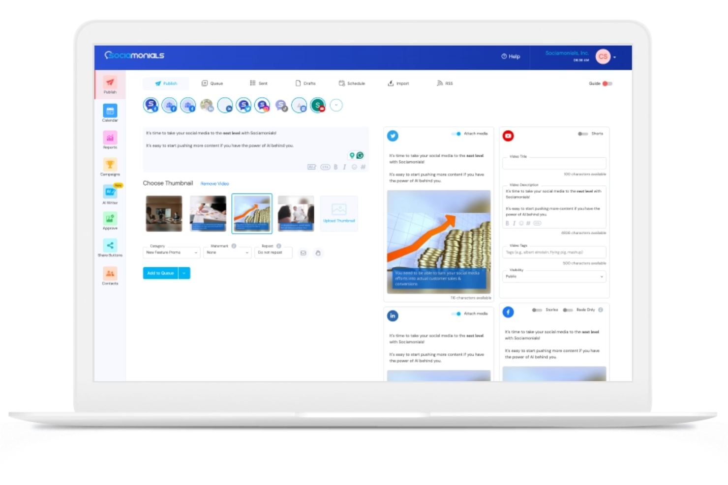Click the Add to Queue button

pos(160,273)
